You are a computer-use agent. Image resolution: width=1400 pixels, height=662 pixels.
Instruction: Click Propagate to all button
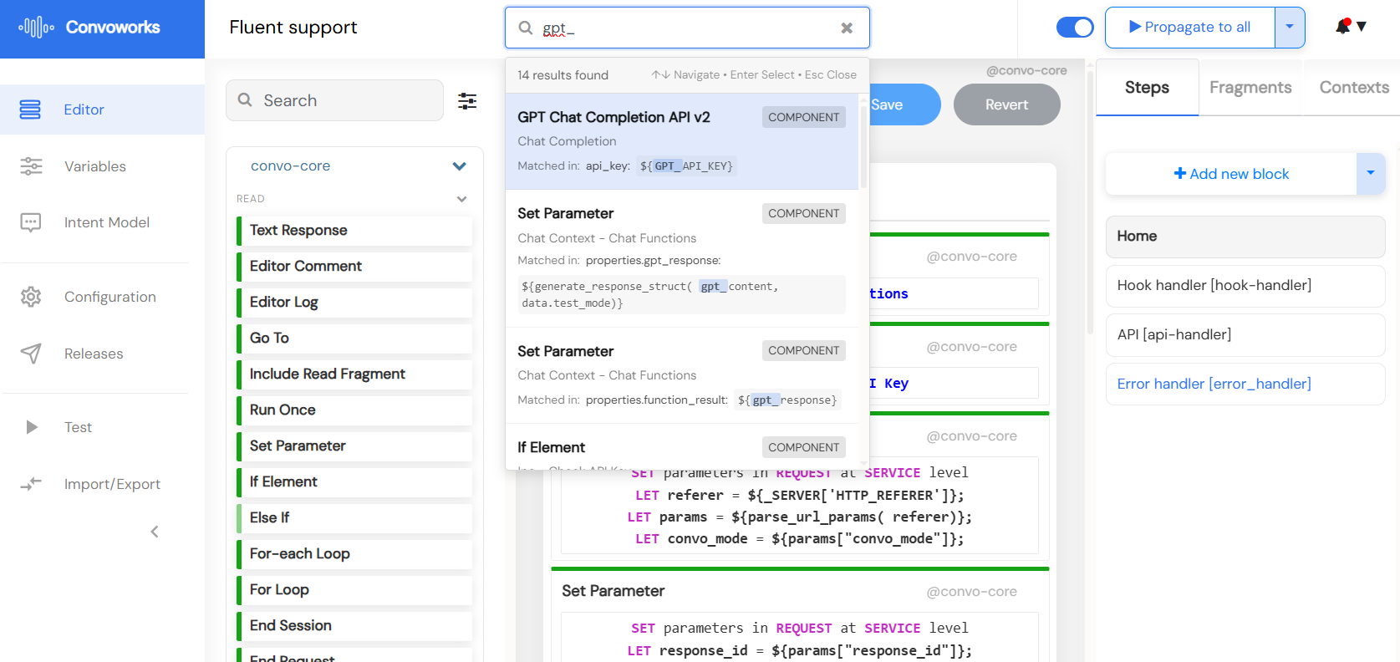(x=1190, y=28)
